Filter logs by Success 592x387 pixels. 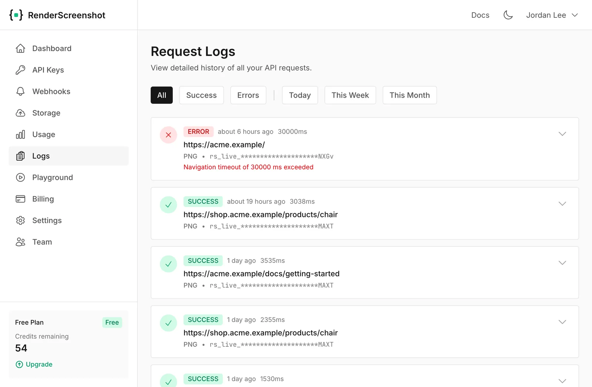pyautogui.click(x=201, y=95)
